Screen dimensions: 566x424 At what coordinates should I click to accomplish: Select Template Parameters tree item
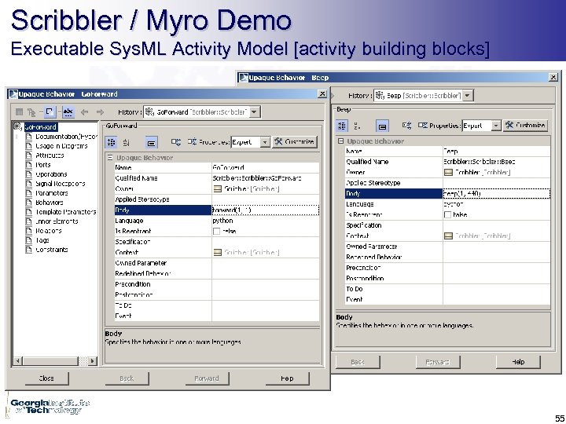coord(66,212)
